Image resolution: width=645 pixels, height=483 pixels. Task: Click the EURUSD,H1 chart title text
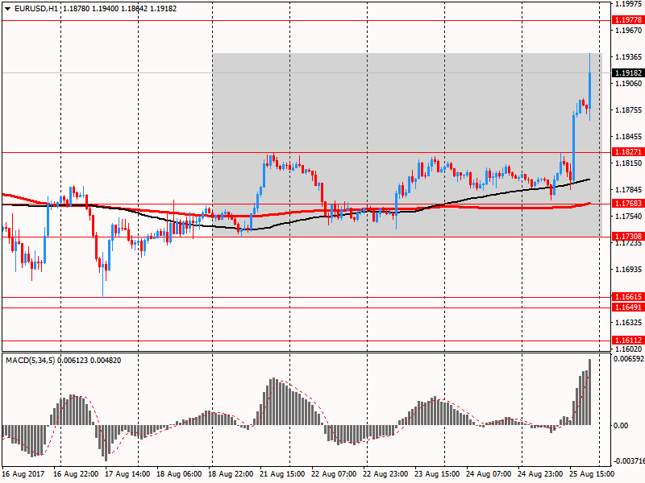click(36, 9)
